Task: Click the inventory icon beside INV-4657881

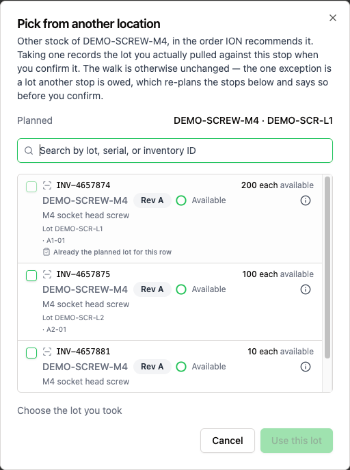Action: [x=47, y=351]
